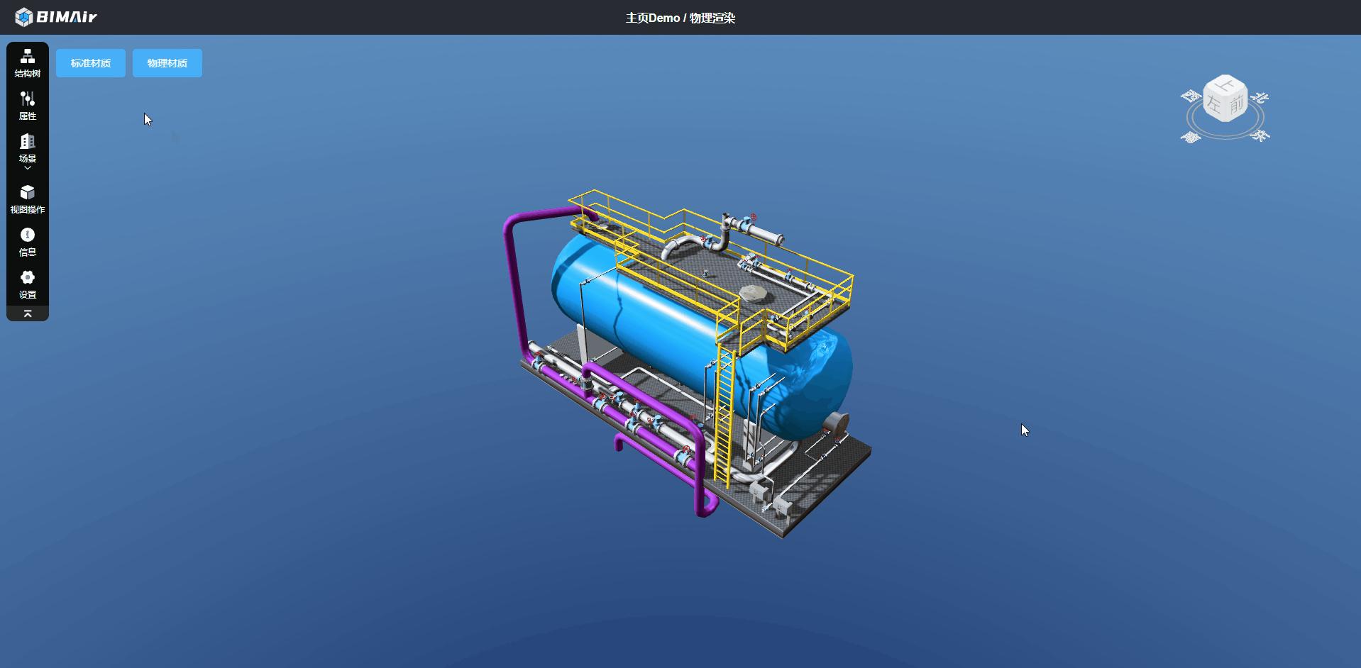The height and width of the screenshot is (668, 1361).
Task: Click the 北 north compass label
Action: point(1260,98)
